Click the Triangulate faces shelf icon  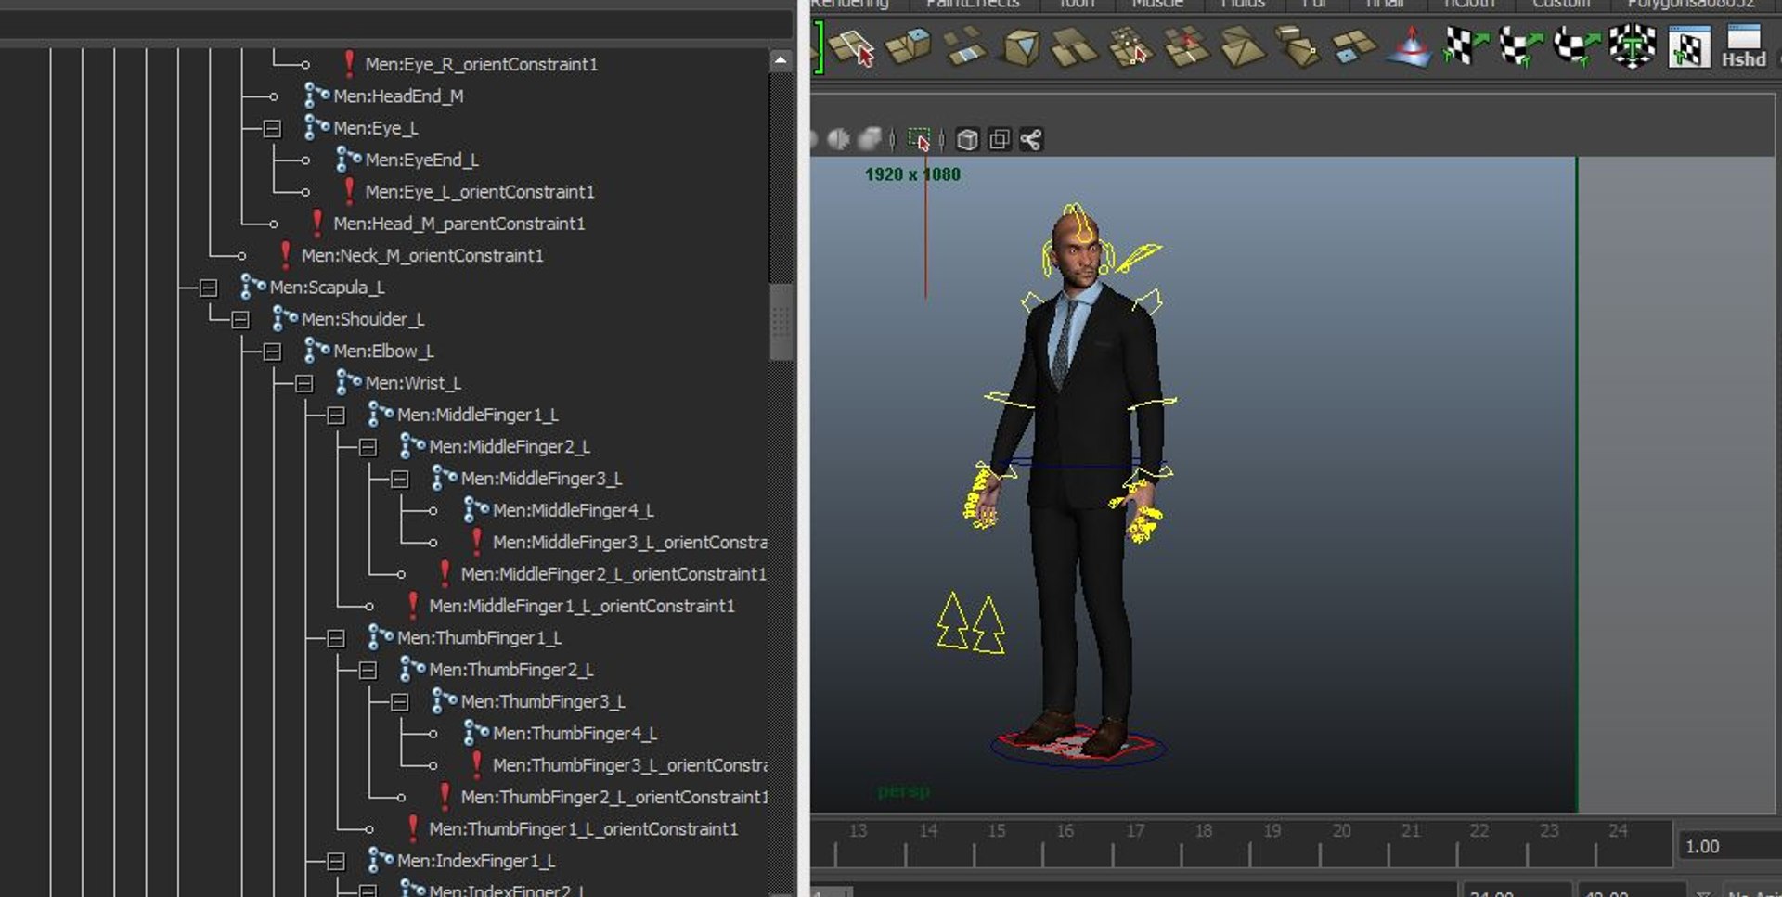[x=1242, y=47]
